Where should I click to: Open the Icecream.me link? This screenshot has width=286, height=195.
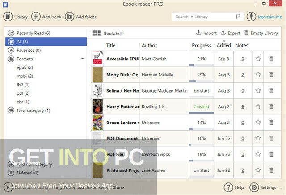[270, 17]
